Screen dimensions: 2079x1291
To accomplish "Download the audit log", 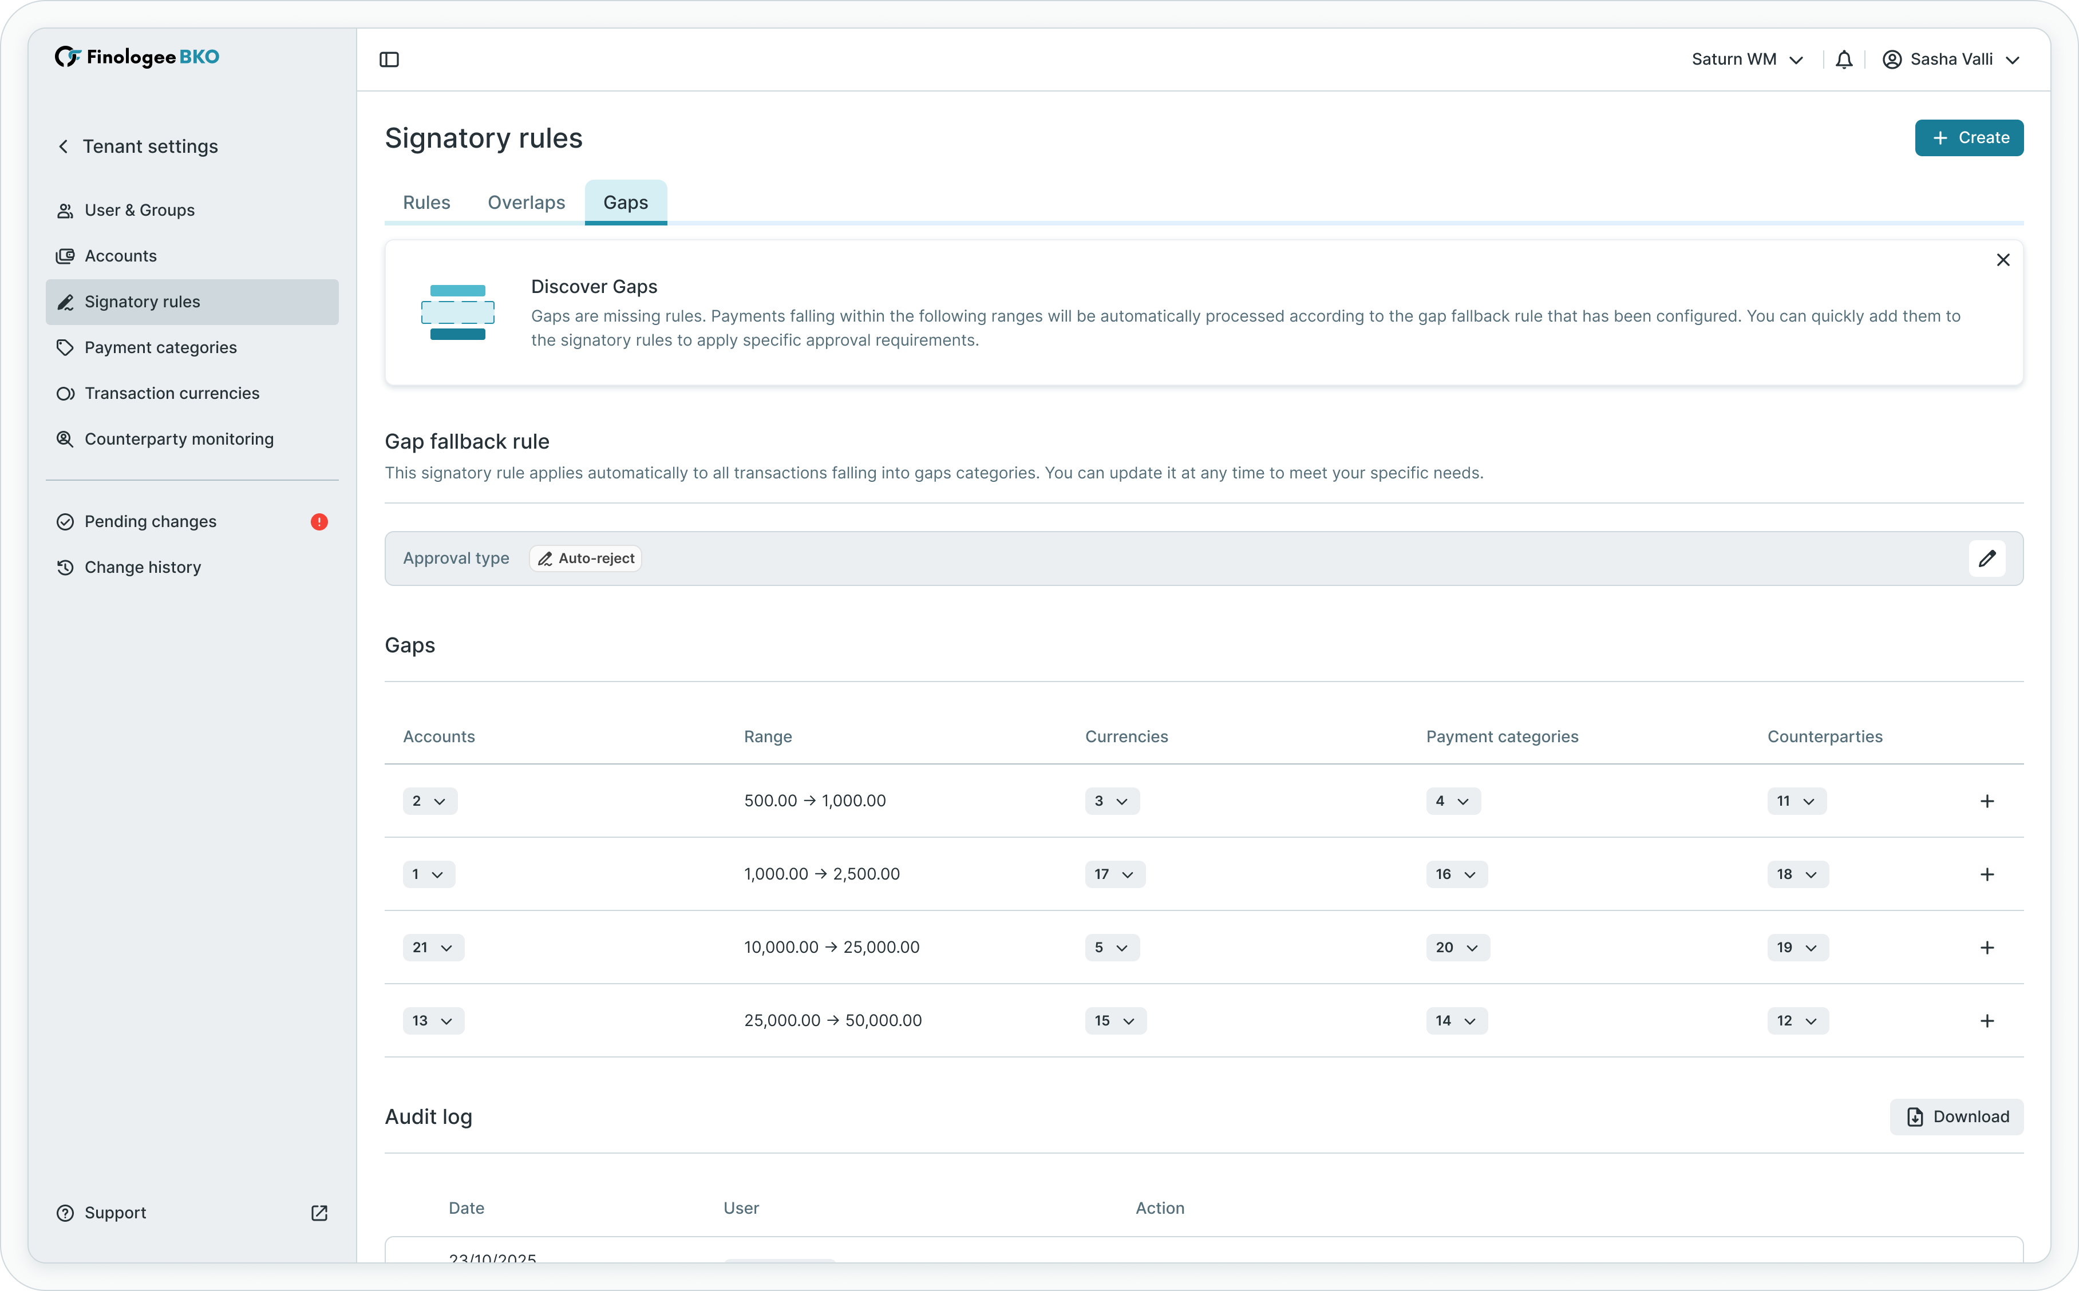I will point(1956,1117).
